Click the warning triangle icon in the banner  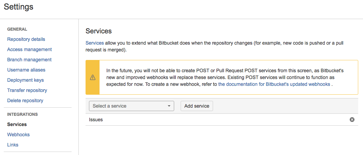pyautogui.click(x=93, y=77)
